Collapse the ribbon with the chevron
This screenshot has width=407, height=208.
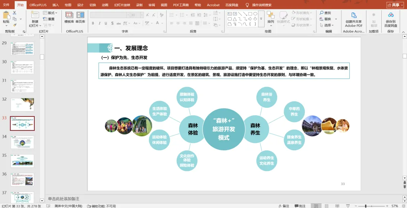(x=404, y=32)
